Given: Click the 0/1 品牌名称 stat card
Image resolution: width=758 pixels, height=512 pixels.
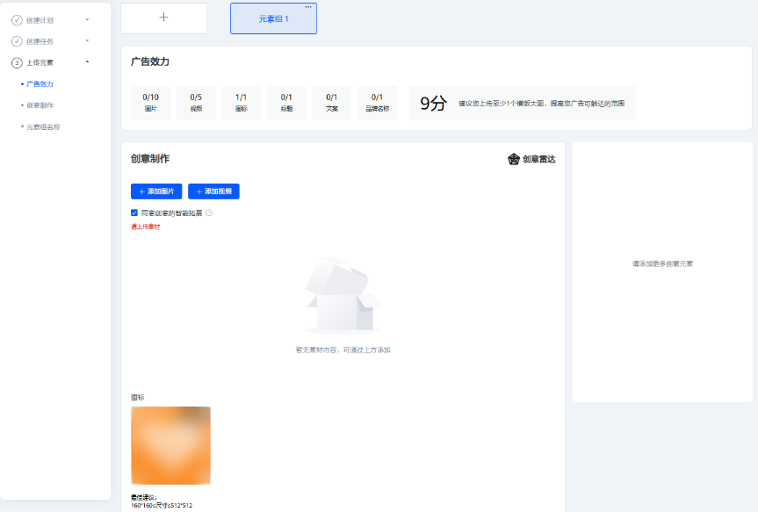Looking at the screenshot, I should (x=377, y=103).
